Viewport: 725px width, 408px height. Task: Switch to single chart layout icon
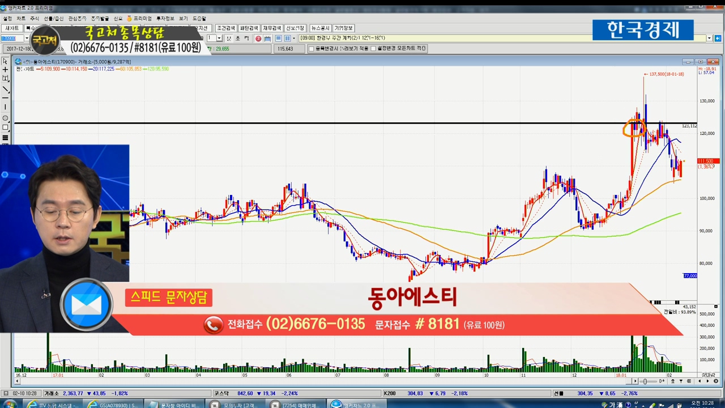(279, 39)
